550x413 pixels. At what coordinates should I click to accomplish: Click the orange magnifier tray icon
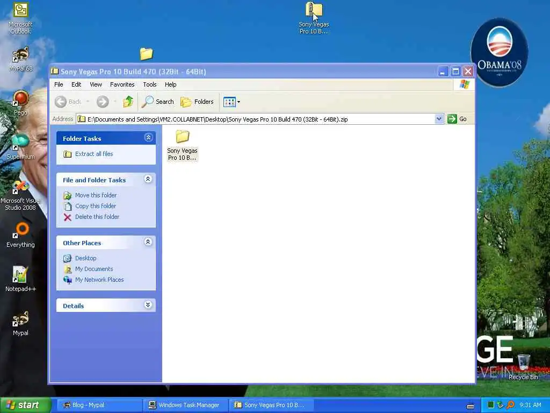(511, 405)
